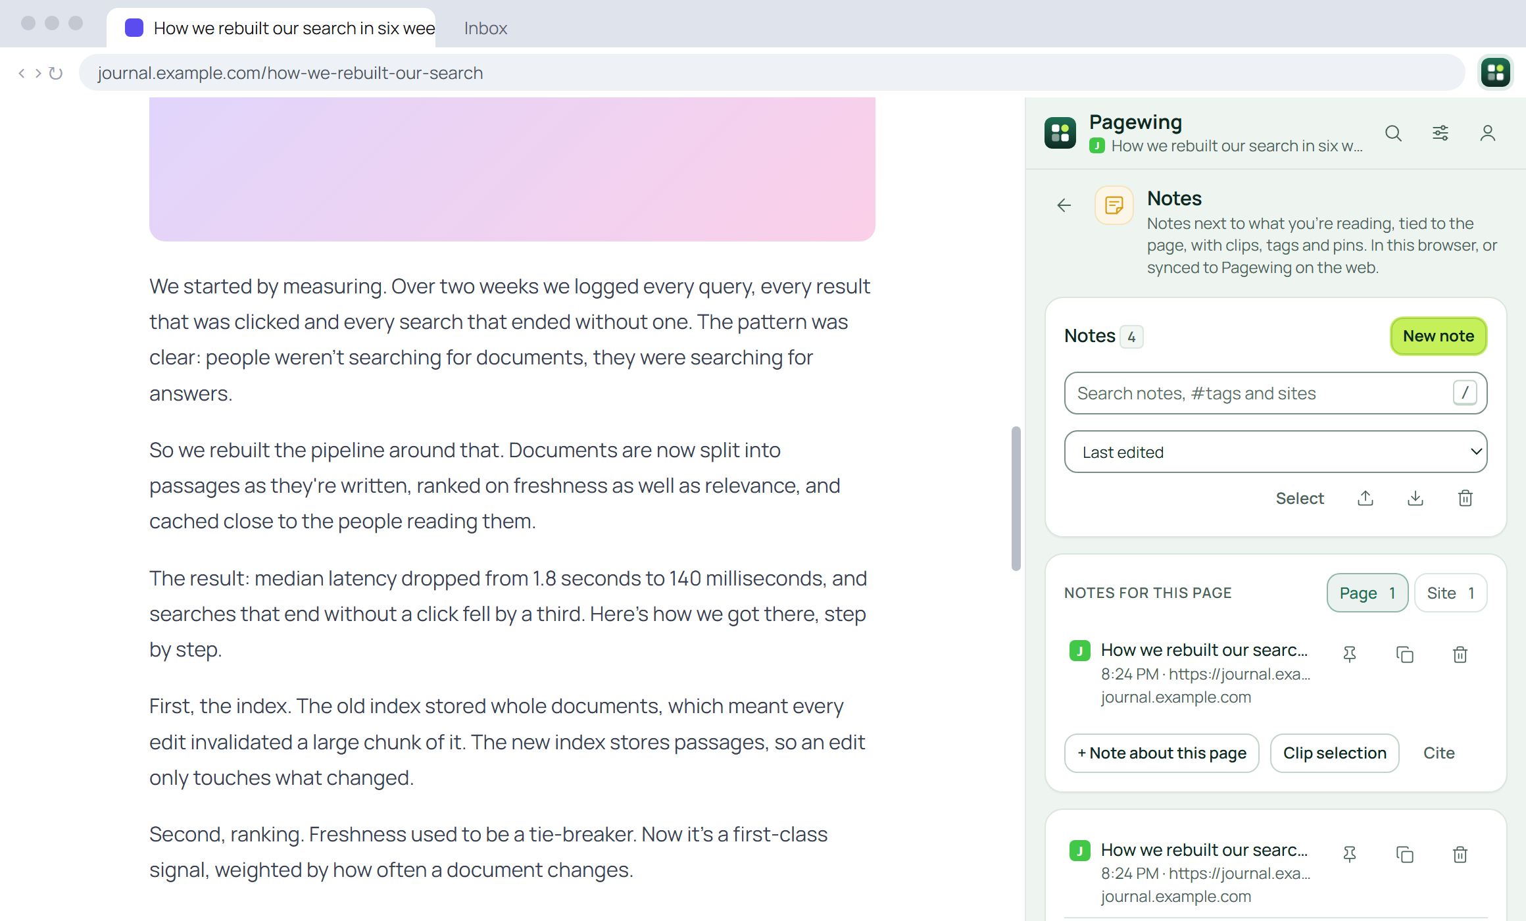This screenshot has height=921, width=1526.
Task: Open the Pagewing extension toolbar icon
Action: [x=1496, y=72]
